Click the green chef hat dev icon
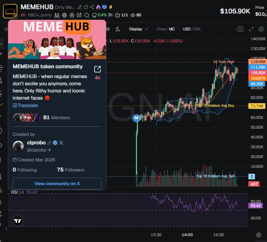This screenshot has width=267, height=242. click(94, 15)
